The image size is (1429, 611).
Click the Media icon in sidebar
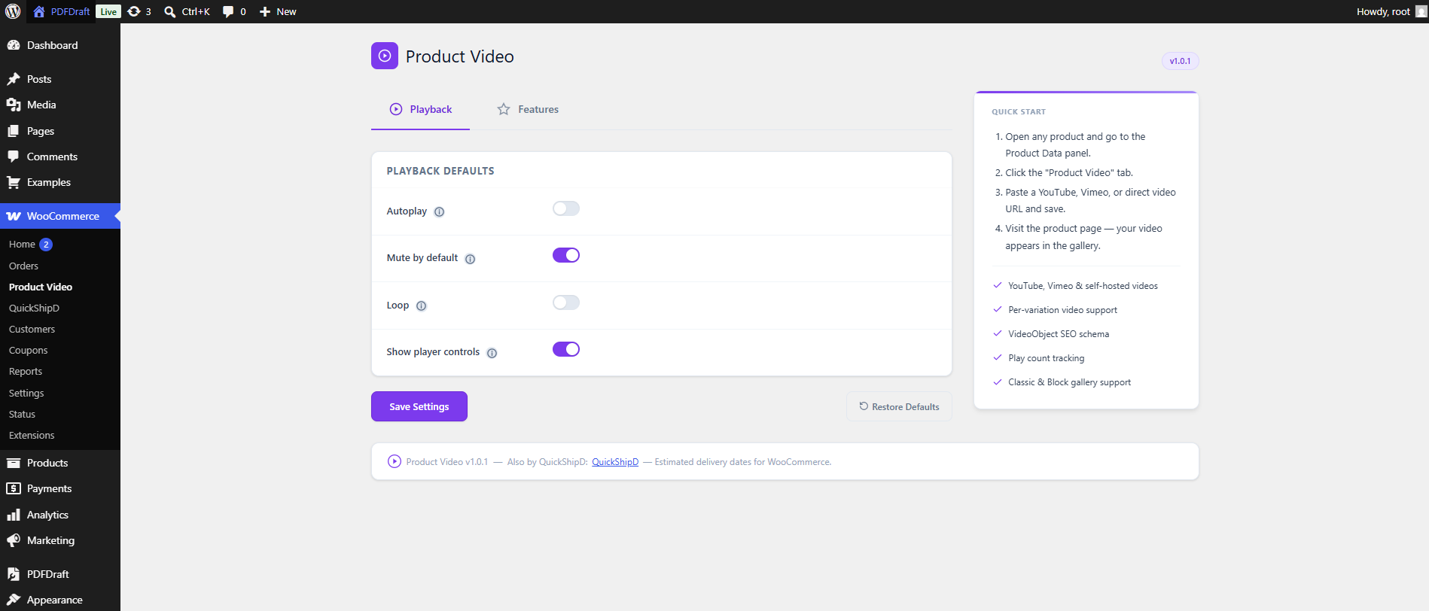pyautogui.click(x=14, y=105)
